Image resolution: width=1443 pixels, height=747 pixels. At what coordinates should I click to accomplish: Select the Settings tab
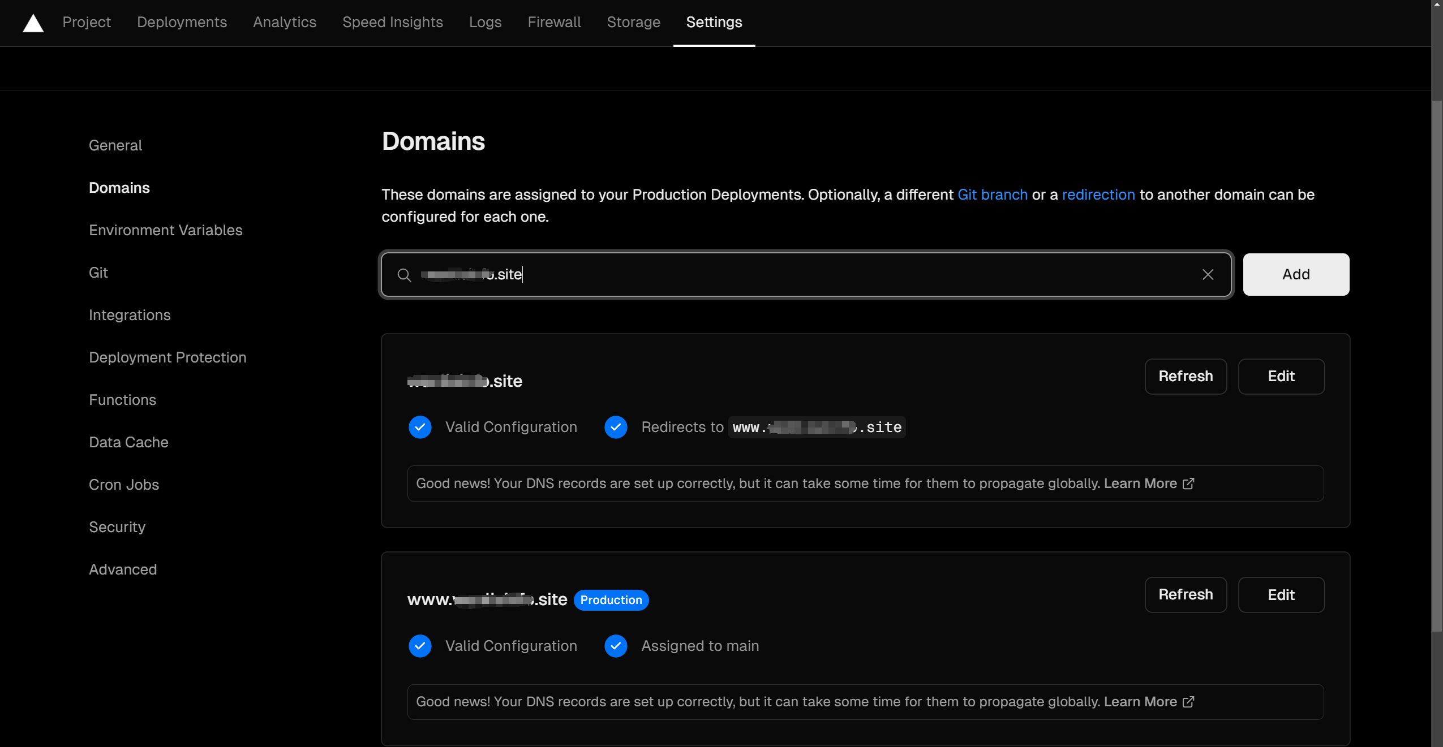coord(714,22)
